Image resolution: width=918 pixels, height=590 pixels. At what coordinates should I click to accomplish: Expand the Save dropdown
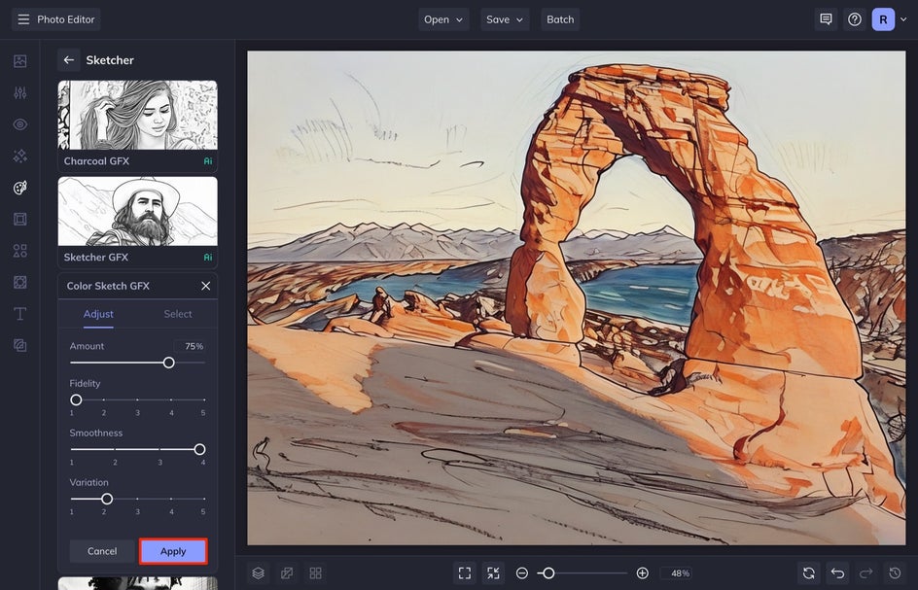[x=505, y=19]
